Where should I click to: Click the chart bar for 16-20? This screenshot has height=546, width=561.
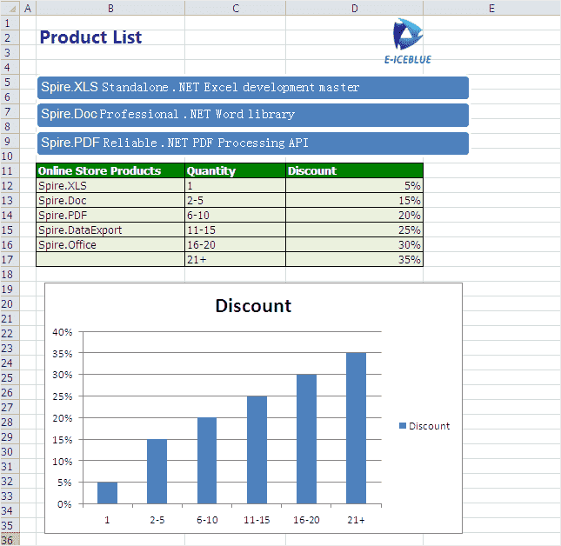point(307,439)
